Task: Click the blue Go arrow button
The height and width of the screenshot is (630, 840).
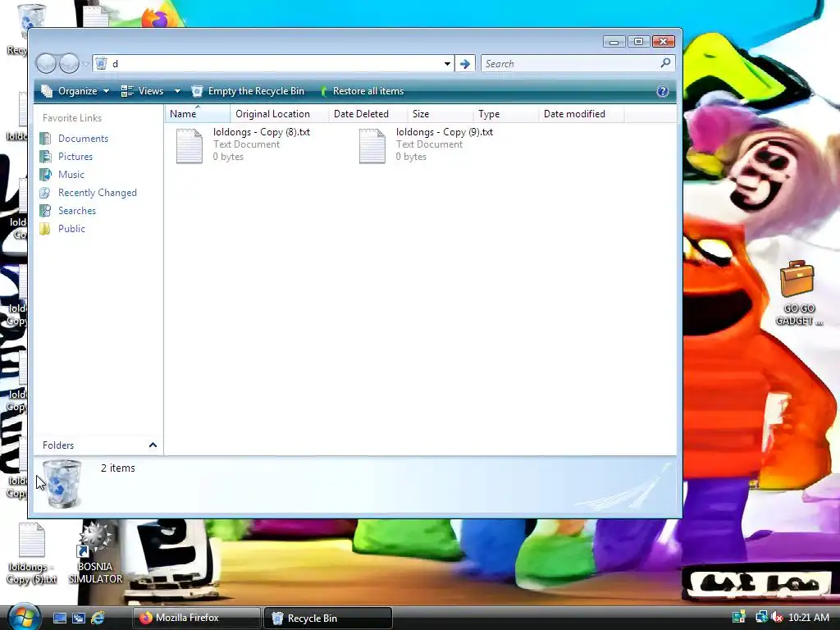Action: (x=464, y=64)
